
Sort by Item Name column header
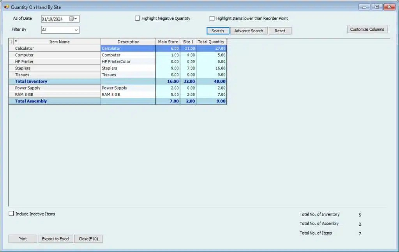click(x=59, y=42)
